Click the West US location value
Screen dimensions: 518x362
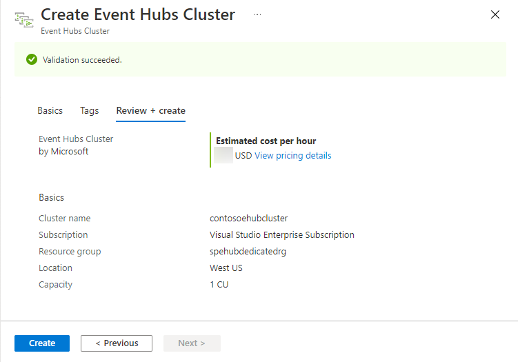(x=226, y=268)
